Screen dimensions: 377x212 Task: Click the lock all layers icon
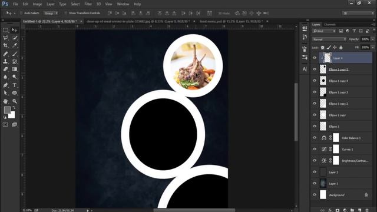341,48
